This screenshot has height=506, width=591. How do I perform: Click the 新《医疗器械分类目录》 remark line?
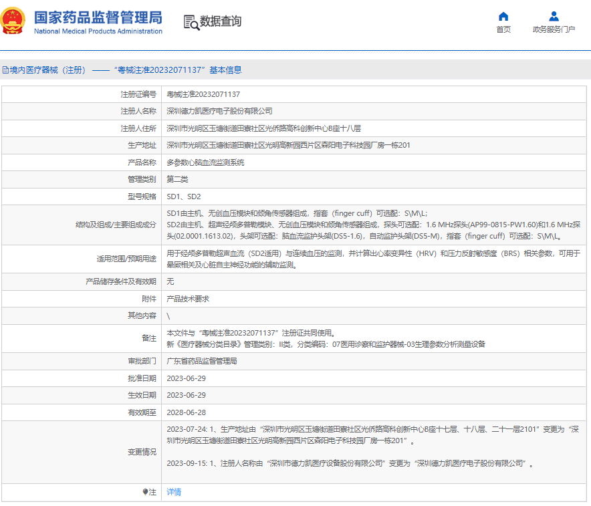pyautogui.click(x=326, y=344)
